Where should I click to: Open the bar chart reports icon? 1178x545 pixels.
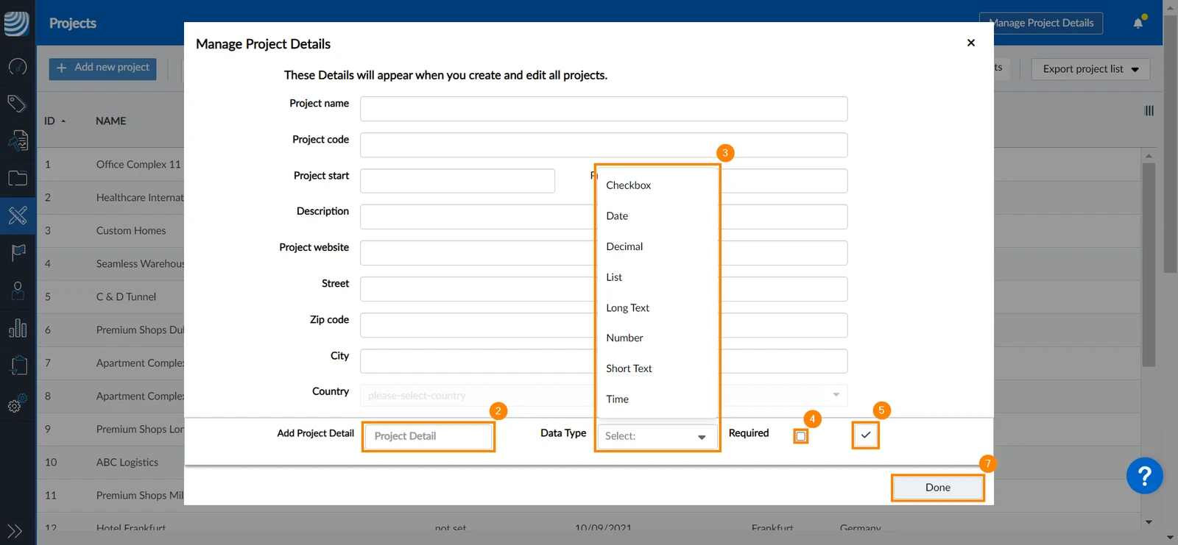click(x=18, y=328)
